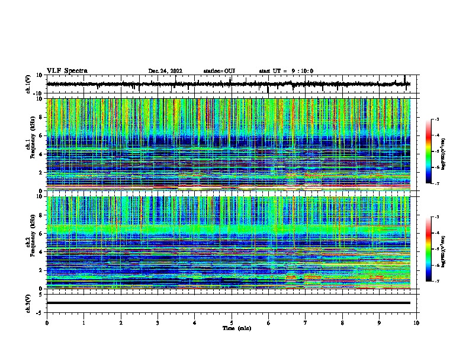Viewport: 469px width, 362px height.
Task: Select the date text "Dec. 24, 2022"
Action: pyautogui.click(x=165, y=71)
